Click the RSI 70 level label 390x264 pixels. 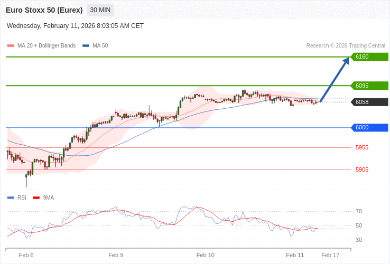pyautogui.click(x=359, y=211)
